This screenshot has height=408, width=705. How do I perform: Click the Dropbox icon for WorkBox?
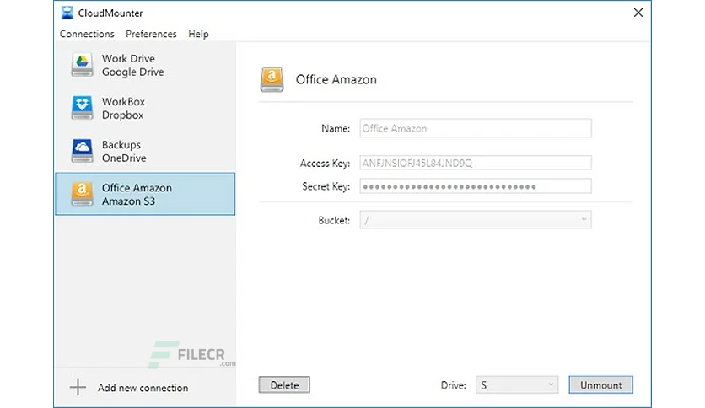(82, 108)
